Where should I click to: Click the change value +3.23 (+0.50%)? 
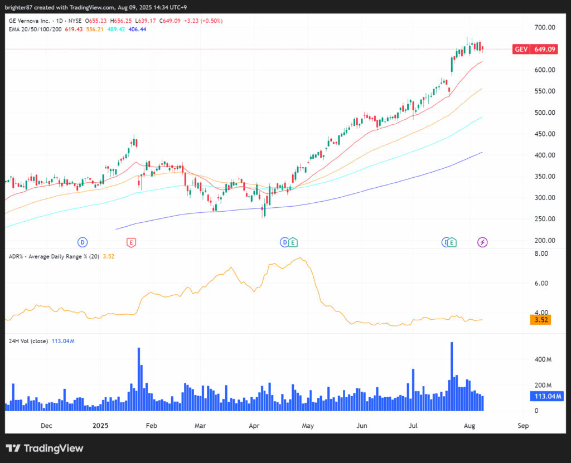[x=203, y=21]
